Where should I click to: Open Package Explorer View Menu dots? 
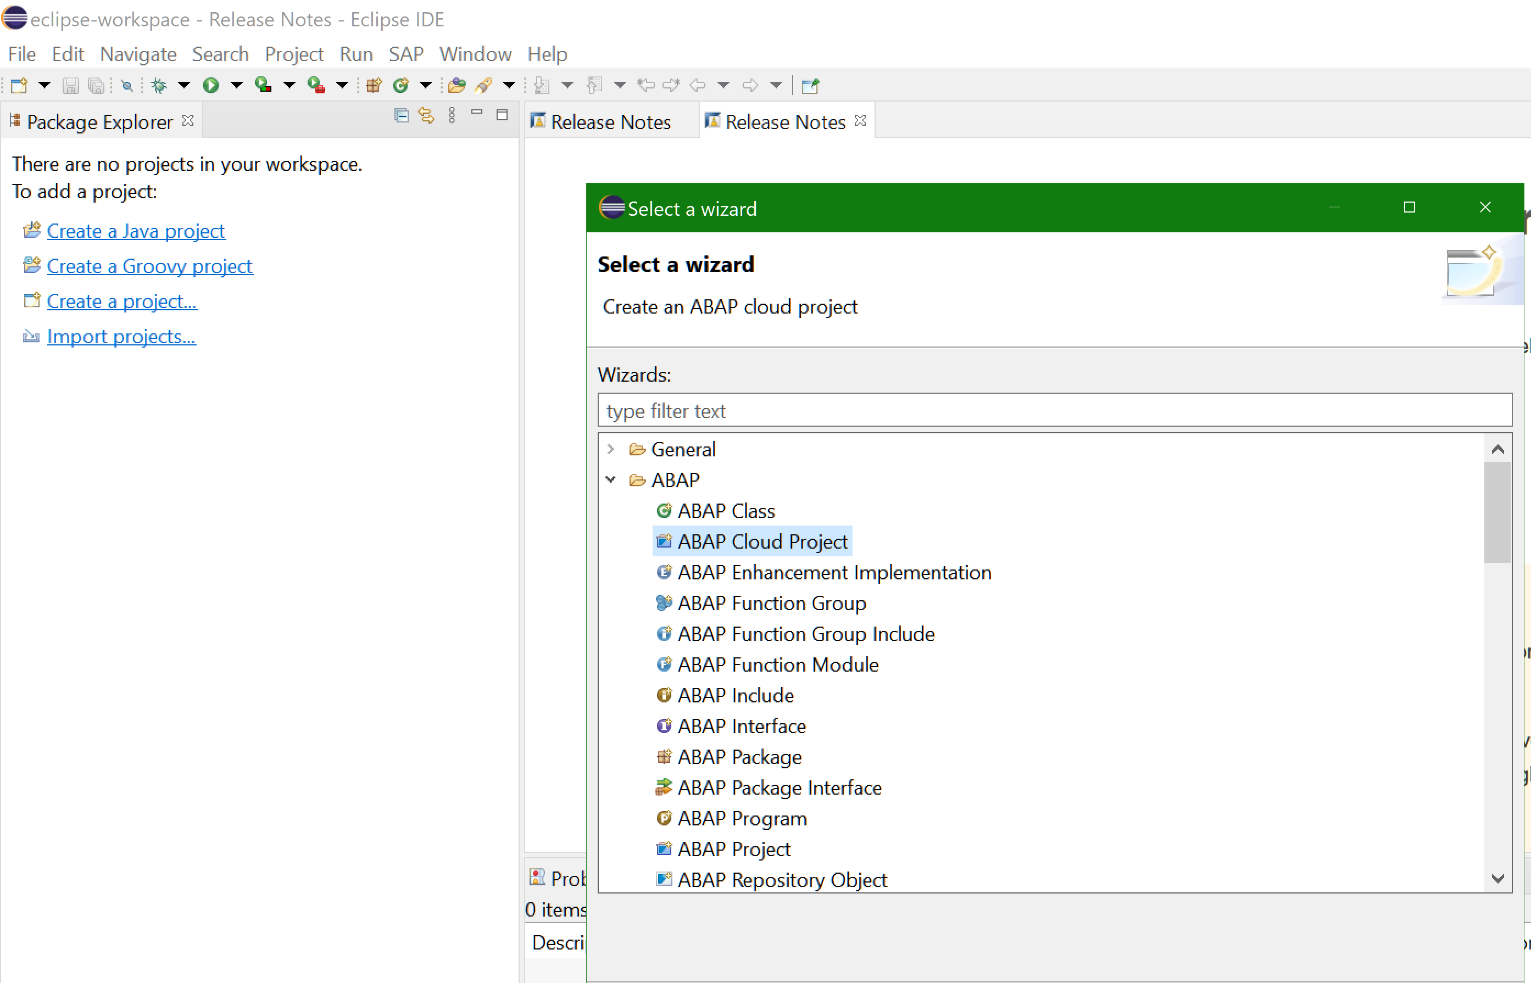(x=452, y=115)
